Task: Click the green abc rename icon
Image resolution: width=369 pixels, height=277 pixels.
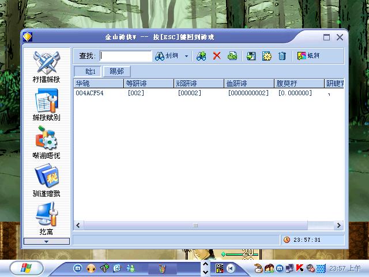Action: pyautogui.click(x=232, y=56)
